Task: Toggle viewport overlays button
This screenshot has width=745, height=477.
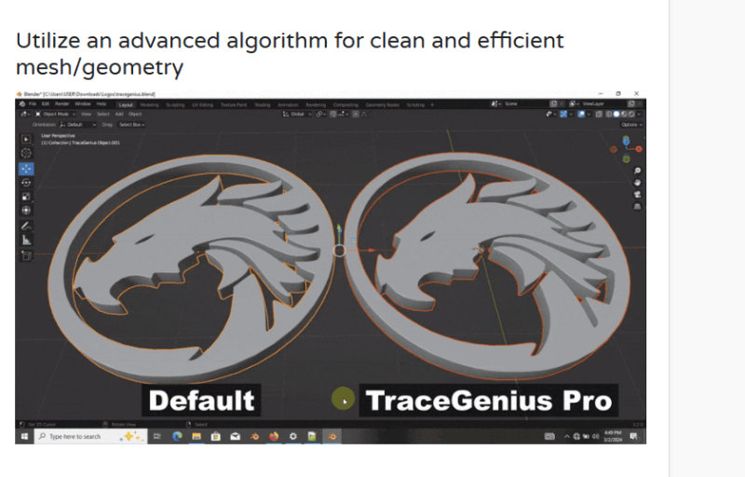Action: point(581,114)
